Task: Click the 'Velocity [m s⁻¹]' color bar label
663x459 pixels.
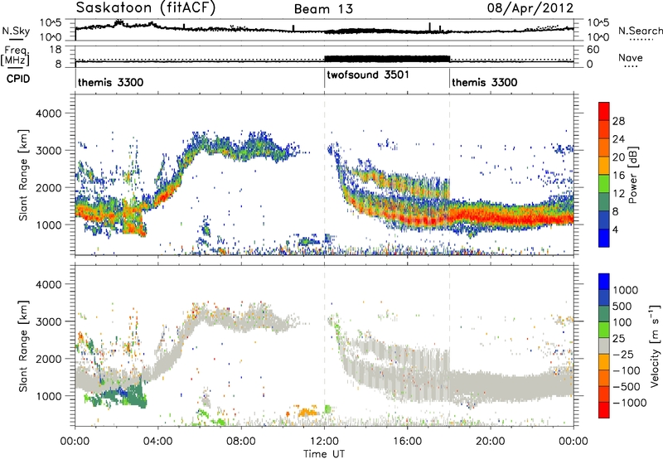Action: click(654, 345)
